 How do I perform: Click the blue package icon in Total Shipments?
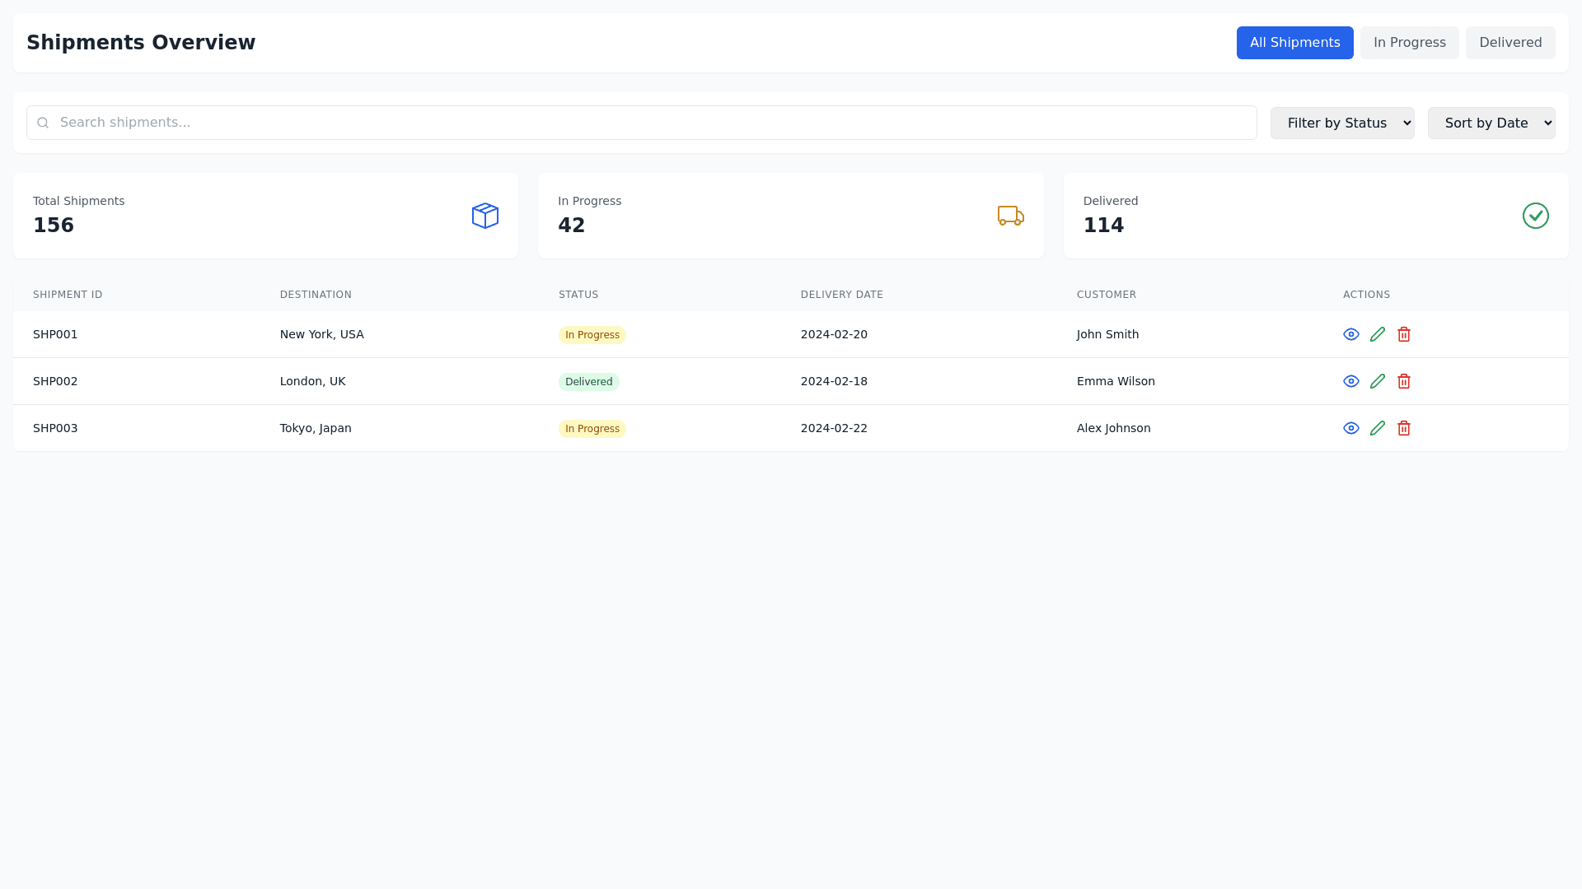coord(485,216)
